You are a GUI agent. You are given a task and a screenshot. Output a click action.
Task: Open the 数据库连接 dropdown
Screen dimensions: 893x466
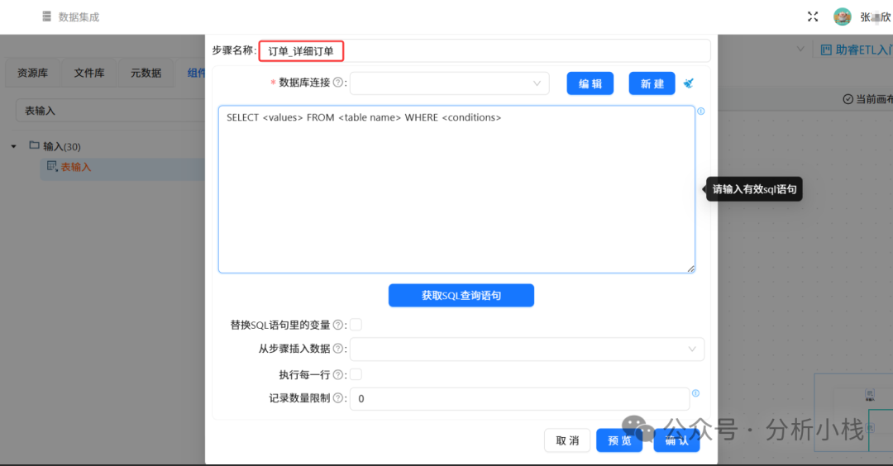(449, 83)
